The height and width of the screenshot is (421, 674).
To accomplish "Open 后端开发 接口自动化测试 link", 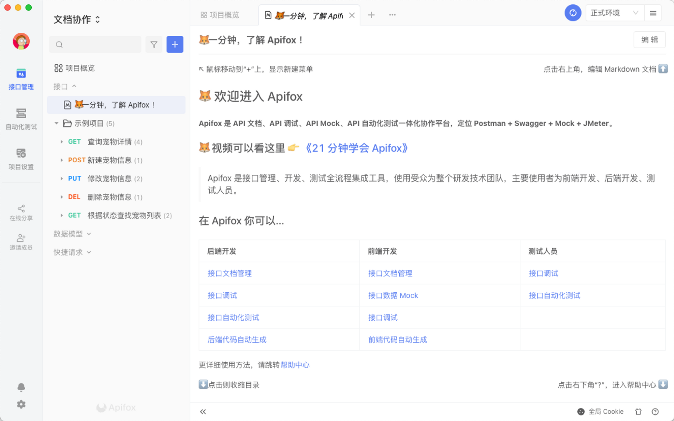I will pyautogui.click(x=233, y=318).
